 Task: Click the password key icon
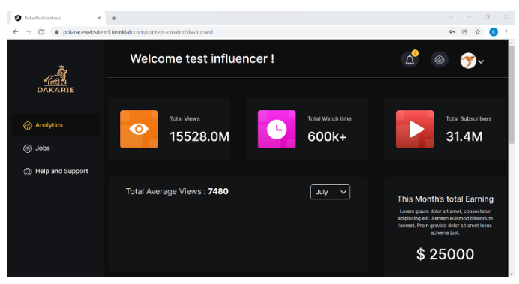pos(451,32)
